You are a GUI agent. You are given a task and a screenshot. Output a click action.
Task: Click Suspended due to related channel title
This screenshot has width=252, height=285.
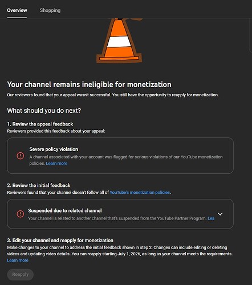point(65,210)
